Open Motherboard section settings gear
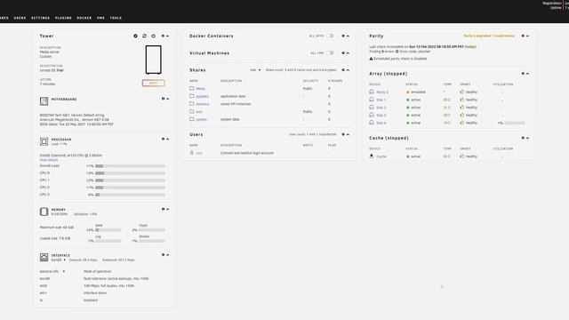 pos(163,99)
